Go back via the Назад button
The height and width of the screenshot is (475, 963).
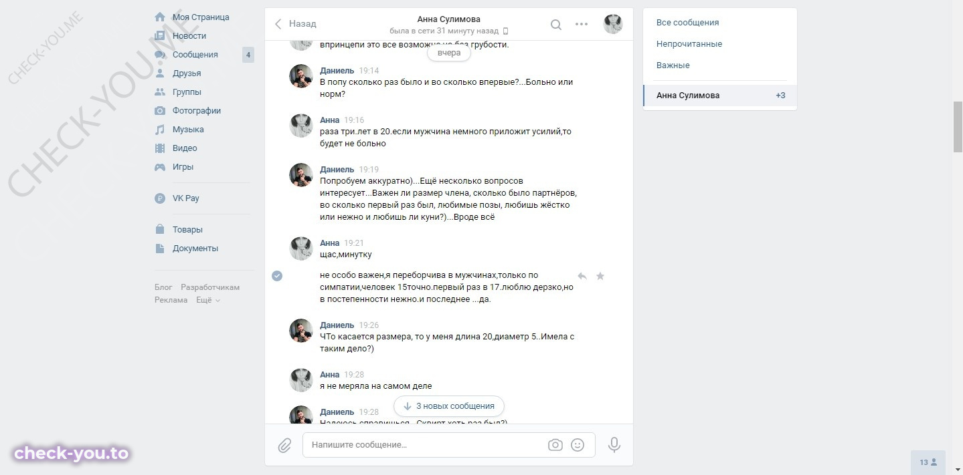pyautogui.click(x=295, y=23)
